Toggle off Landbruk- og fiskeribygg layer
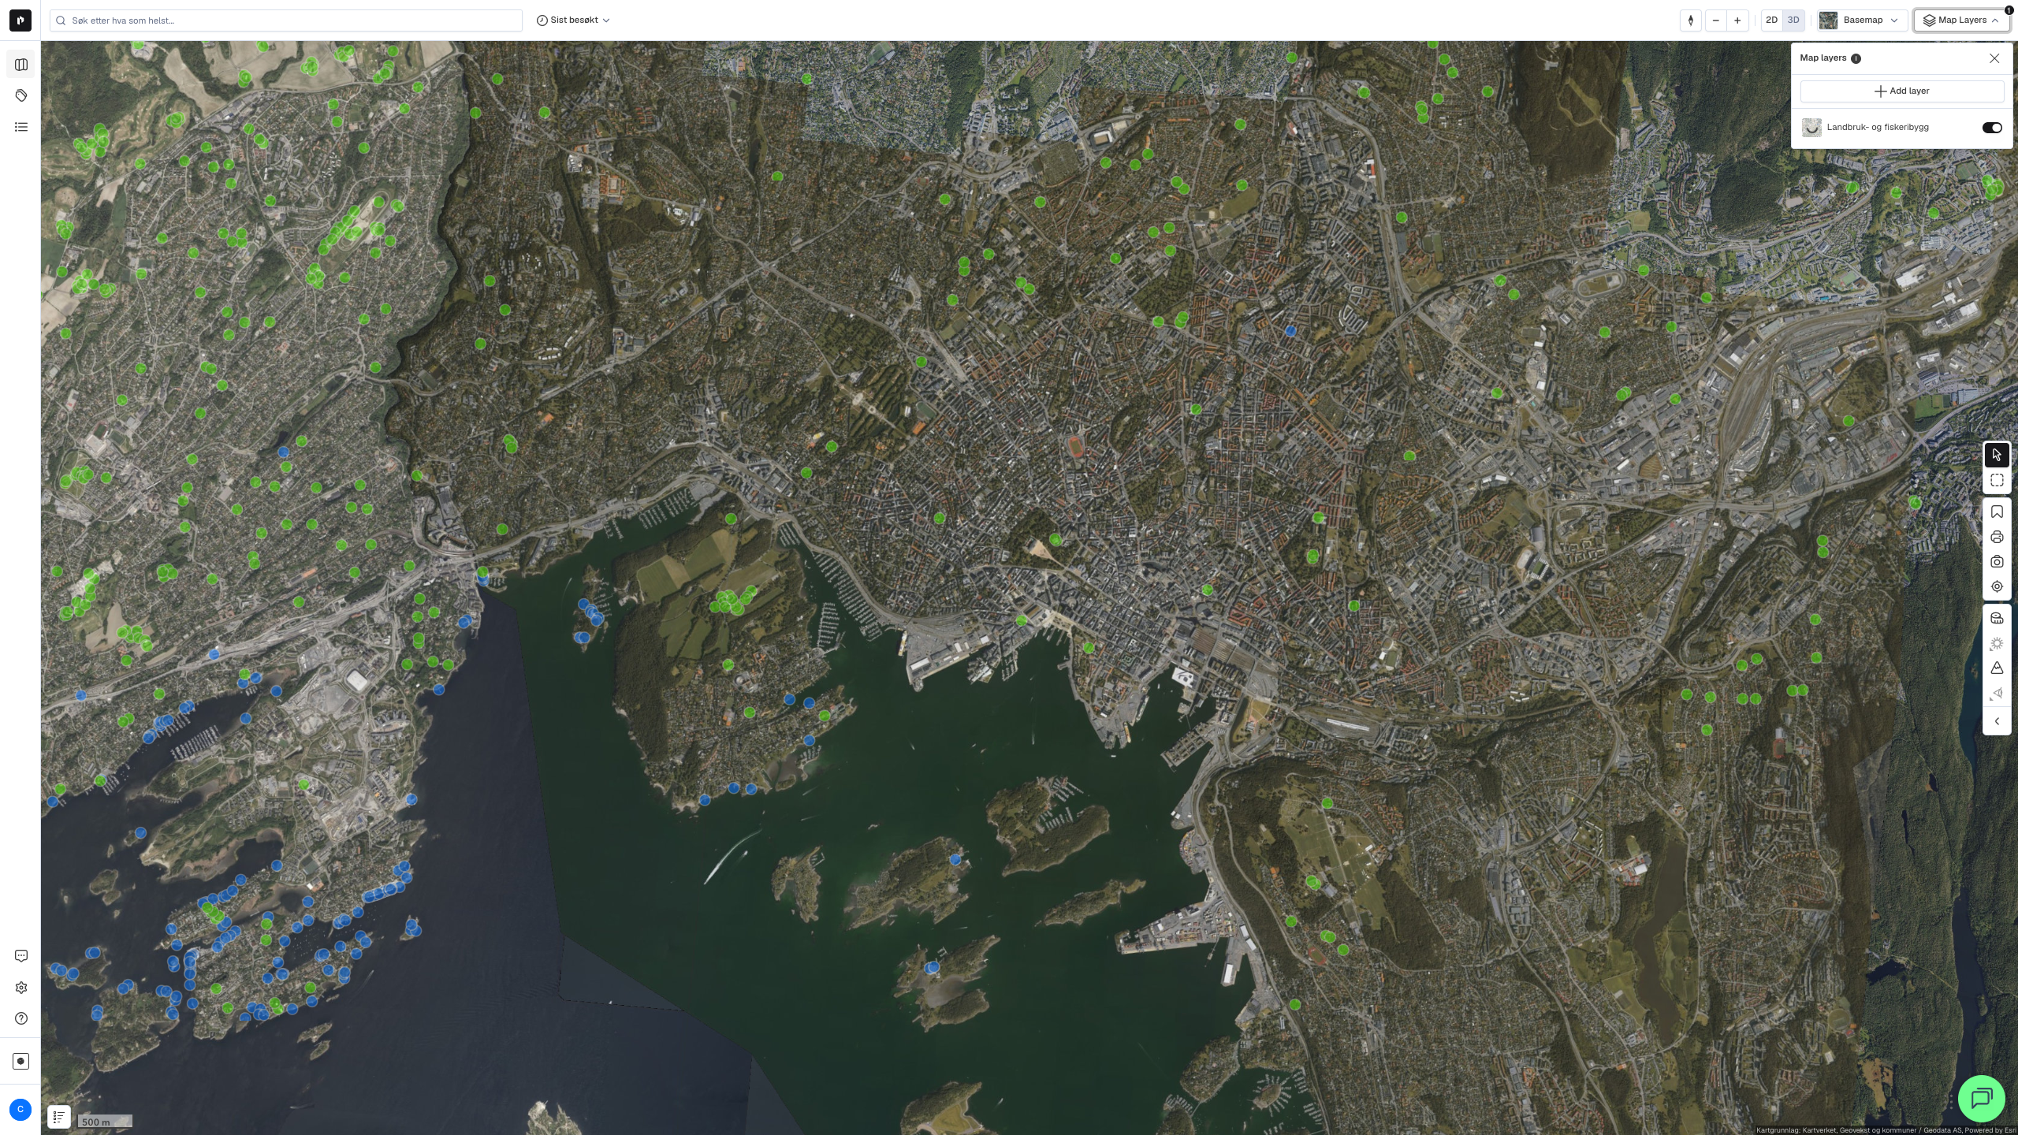The height and width of the screenshot is (1135, 2018). (1992, 128)
